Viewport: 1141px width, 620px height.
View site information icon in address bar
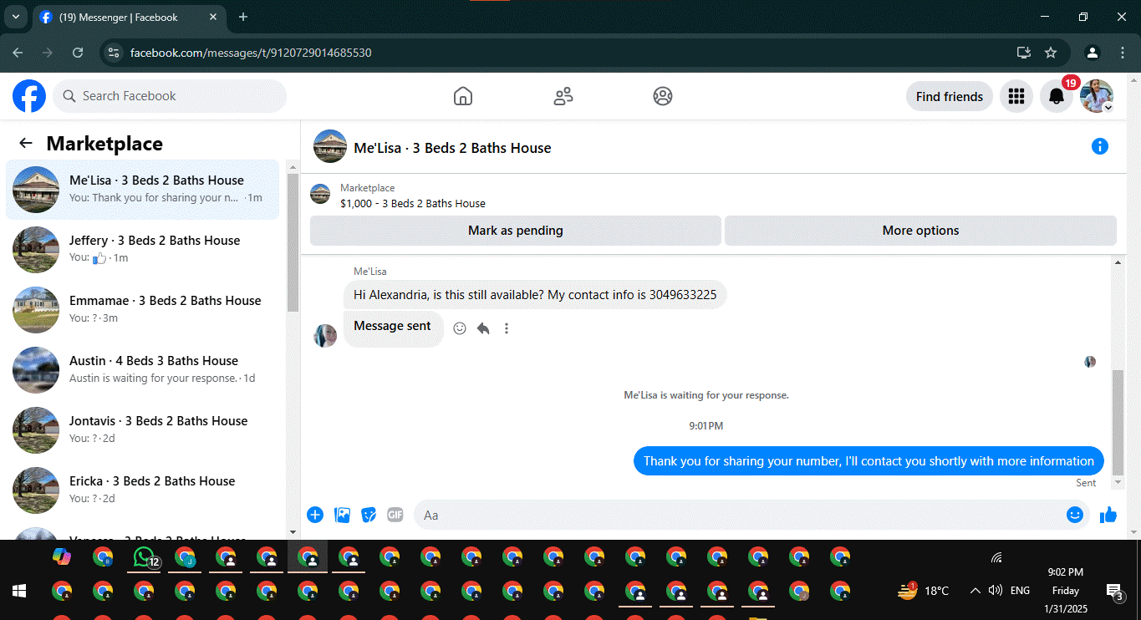[x=115, y=53]
